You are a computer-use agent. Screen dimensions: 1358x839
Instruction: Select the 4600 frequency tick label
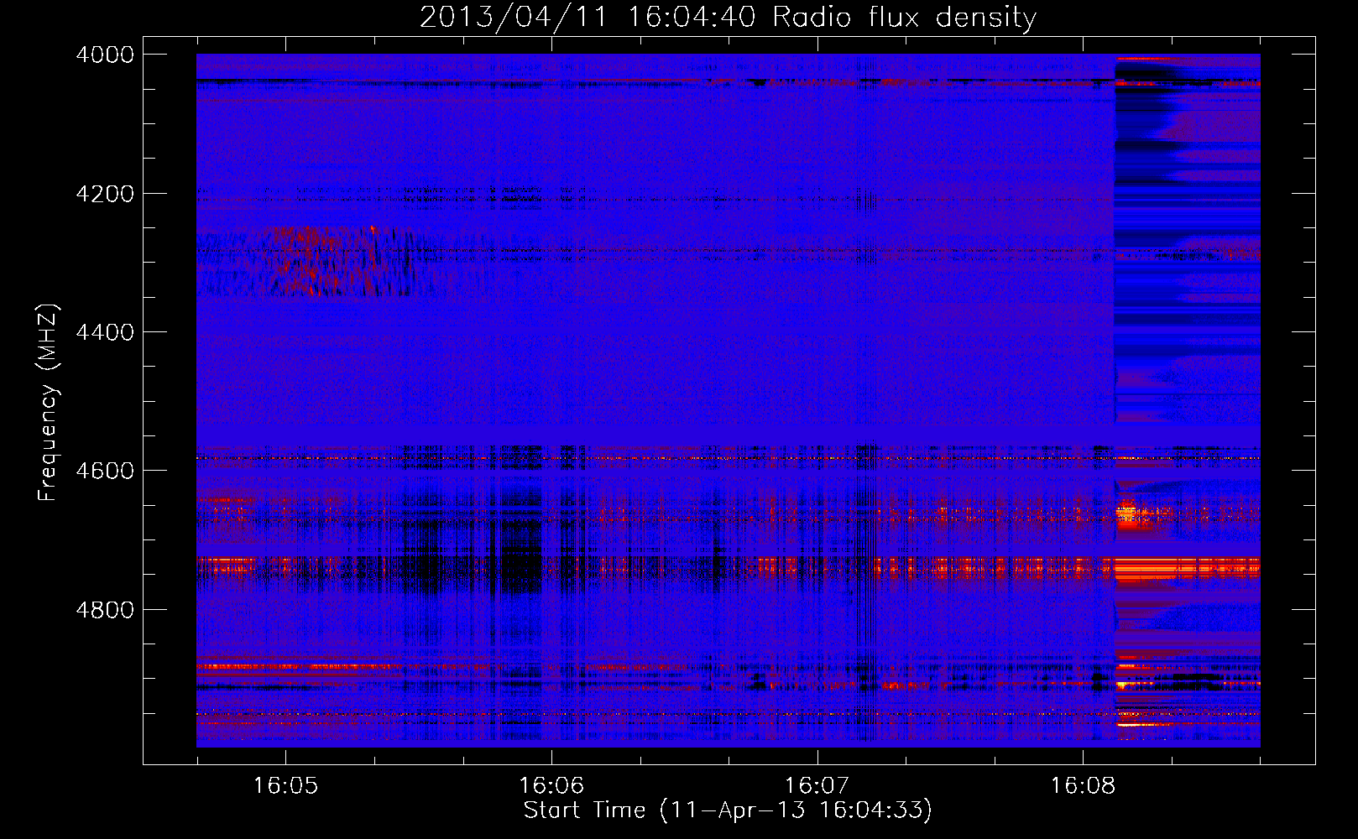(x=105, y=471)
